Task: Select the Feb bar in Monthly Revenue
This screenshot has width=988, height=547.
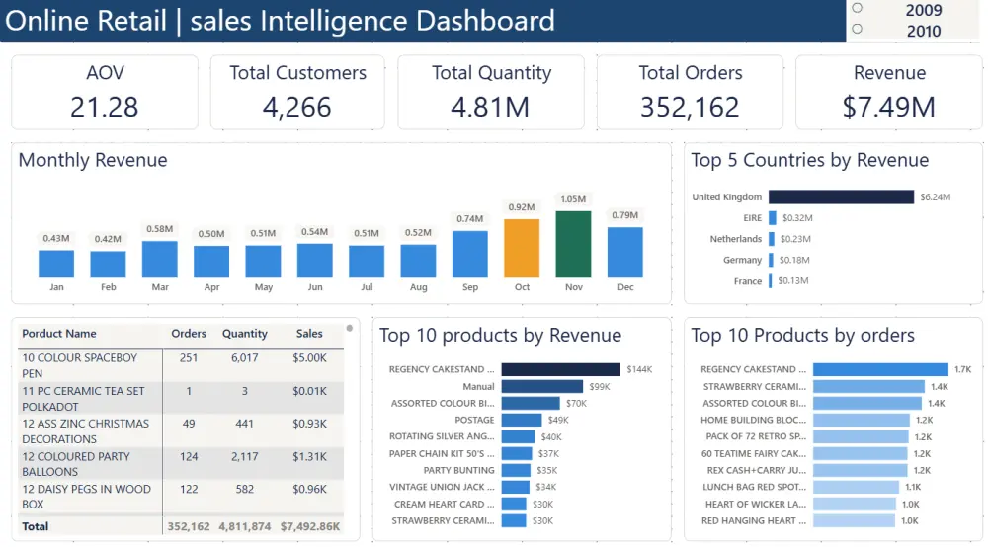Action: [x=108, y=265]
